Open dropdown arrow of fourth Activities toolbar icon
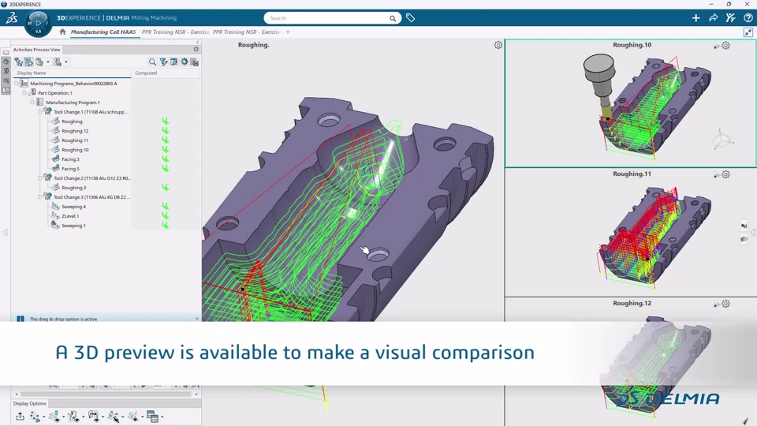The image size is (757, 426). point(66,62)
